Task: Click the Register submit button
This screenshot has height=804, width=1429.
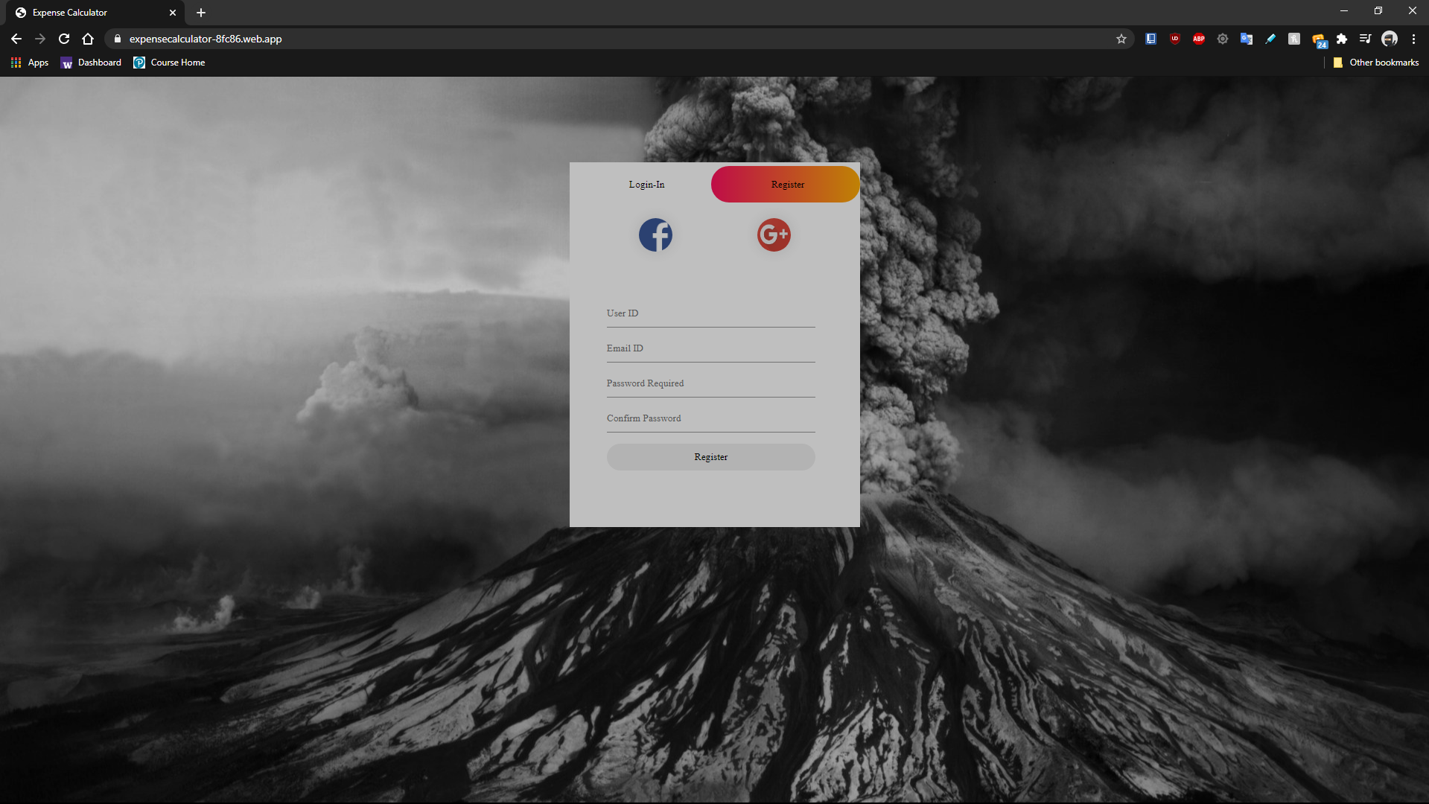Action: tap(710, 456)
